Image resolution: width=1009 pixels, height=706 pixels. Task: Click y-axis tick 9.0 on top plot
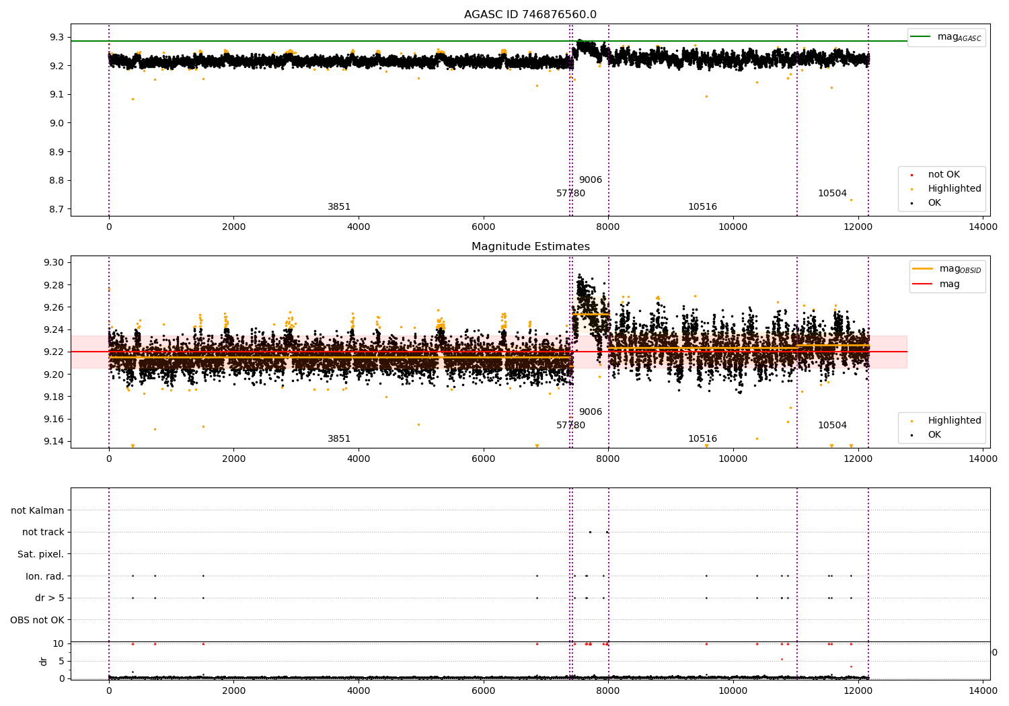pos(57,123)
